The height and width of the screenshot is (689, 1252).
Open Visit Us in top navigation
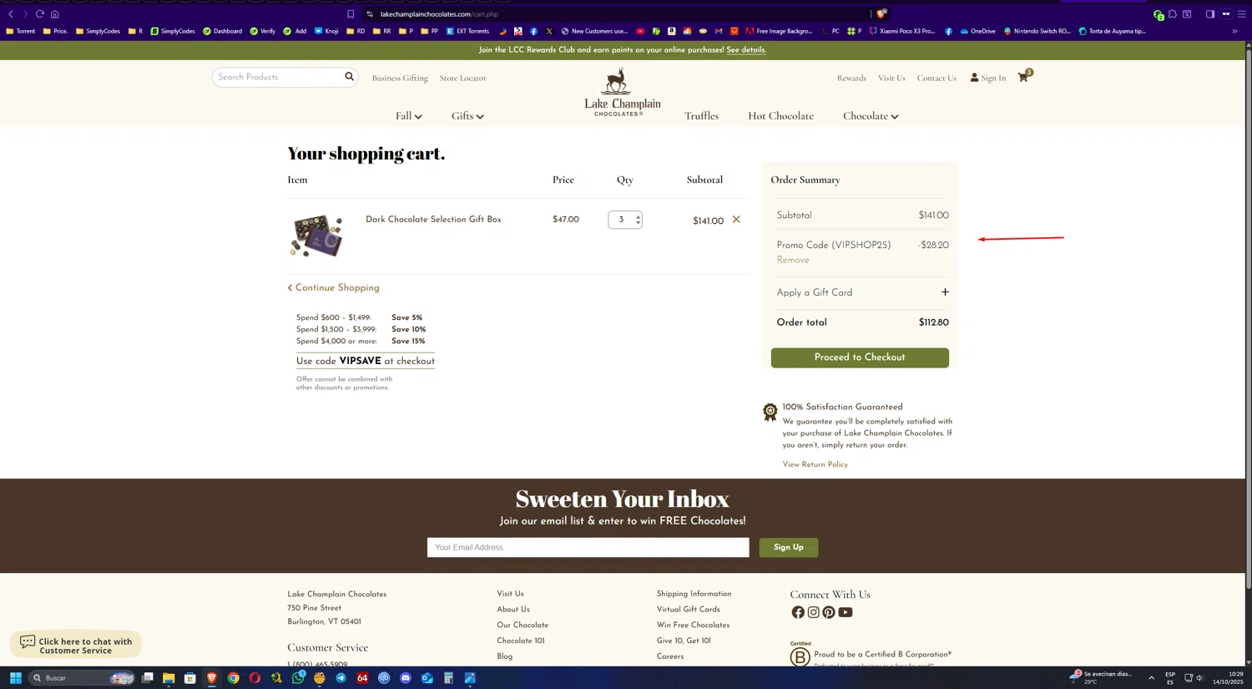pyautogui.click(x=891, y=78)
